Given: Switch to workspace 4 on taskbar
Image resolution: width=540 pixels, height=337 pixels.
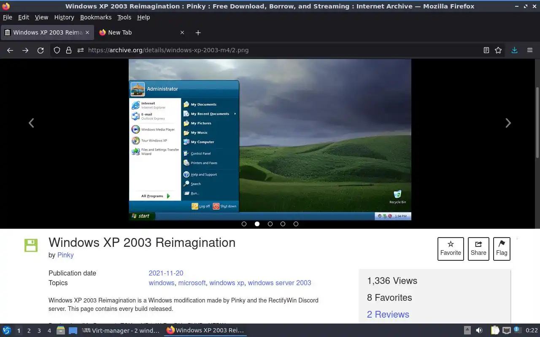Looking at the screenshot, I should pos(49,331).
